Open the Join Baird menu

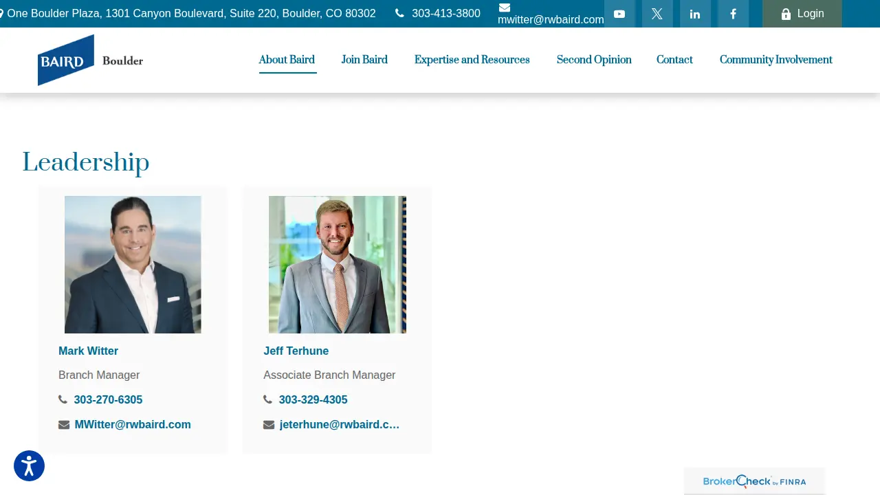coord(364,60)
